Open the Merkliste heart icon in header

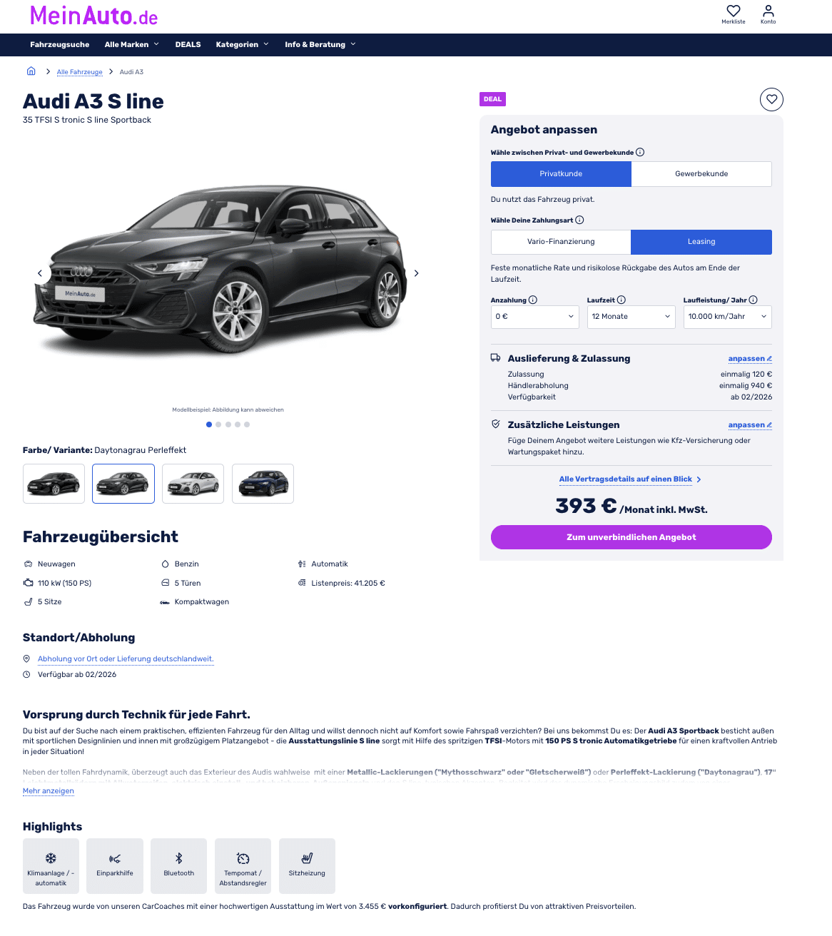[x=733, y=11]
